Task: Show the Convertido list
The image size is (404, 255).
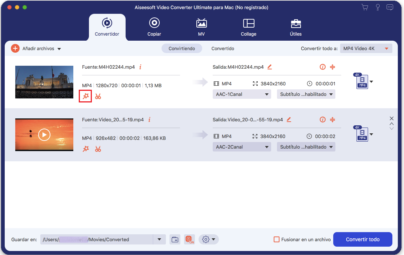Action: pos(223,48)
